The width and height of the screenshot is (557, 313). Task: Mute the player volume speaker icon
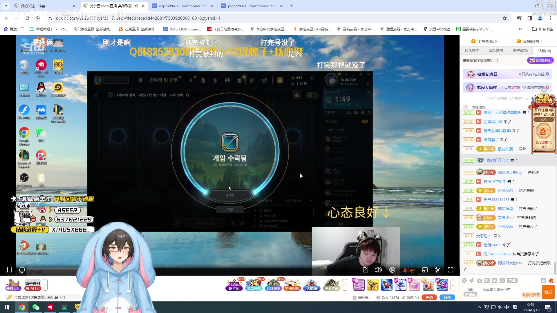click(x=378, y=270)
